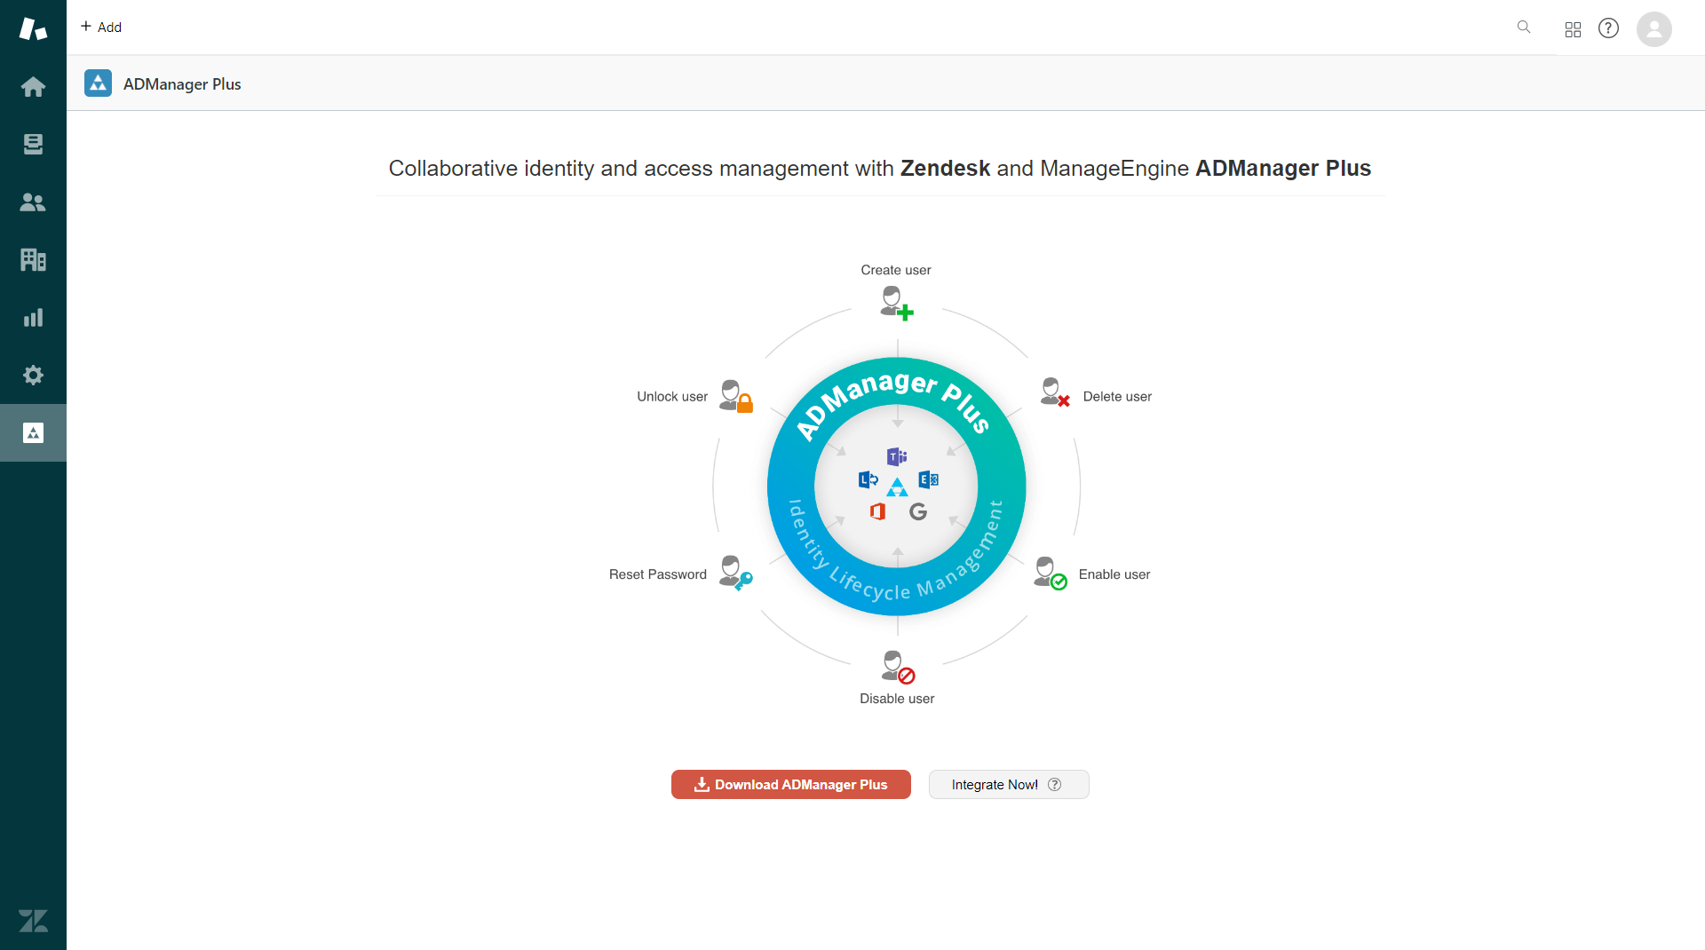
Task: Open the Views icon in sidebar
Action: (33, 144)
